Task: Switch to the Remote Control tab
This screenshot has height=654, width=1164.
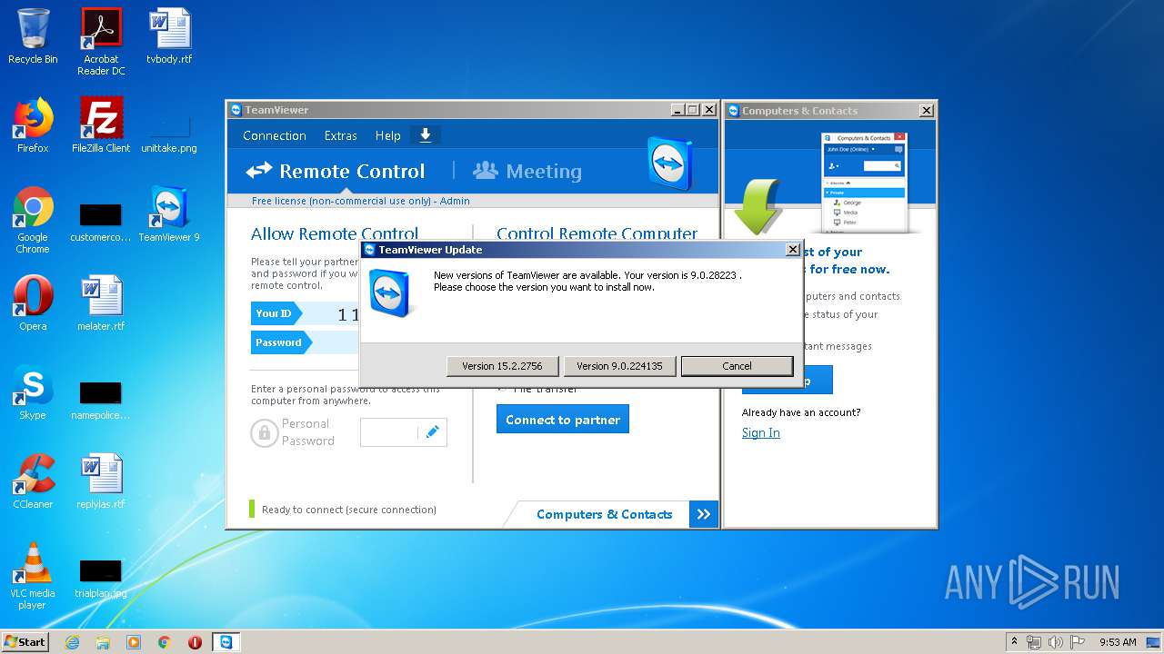Action: (x=335, y=171)
